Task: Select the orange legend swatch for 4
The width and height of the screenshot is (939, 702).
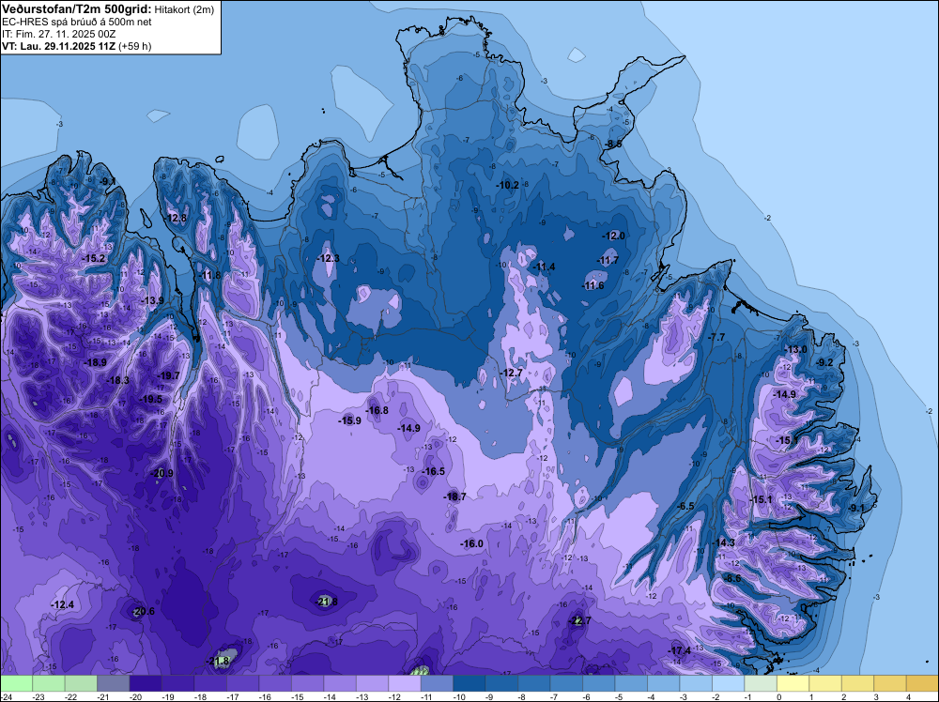Action: pyautogui.click(x=922, y=683)
